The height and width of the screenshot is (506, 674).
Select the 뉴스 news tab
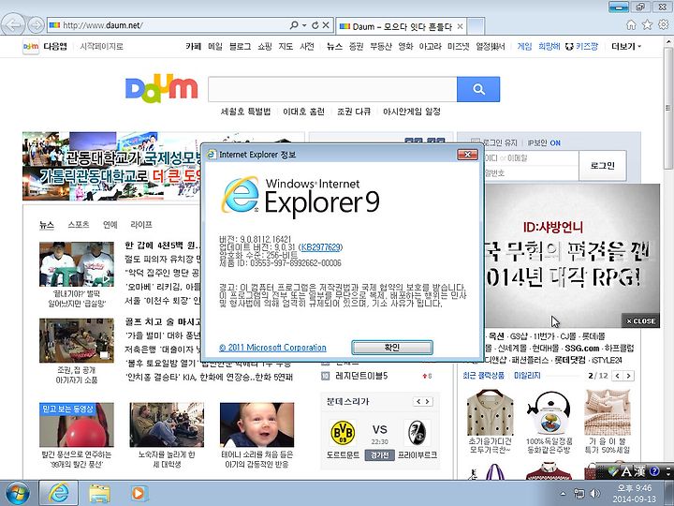pos(47,225)
